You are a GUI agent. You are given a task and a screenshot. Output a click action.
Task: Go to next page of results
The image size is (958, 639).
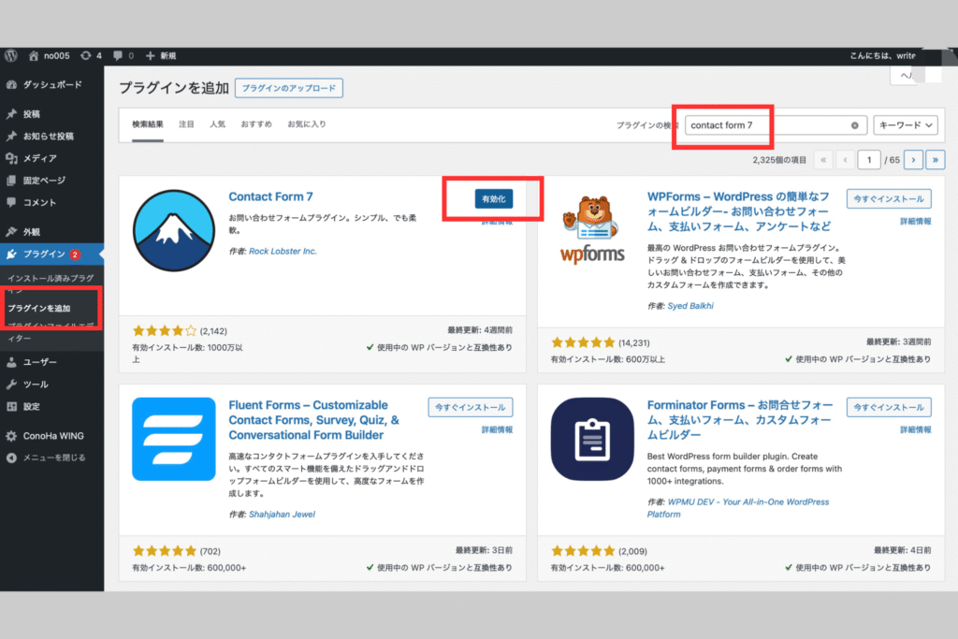[x=914, y=160]
